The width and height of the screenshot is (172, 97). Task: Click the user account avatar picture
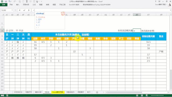coord(170,5)
